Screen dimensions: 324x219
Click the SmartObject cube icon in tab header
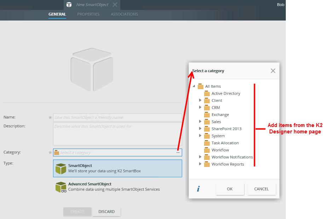pyautogui.click(x=69, y=5)
